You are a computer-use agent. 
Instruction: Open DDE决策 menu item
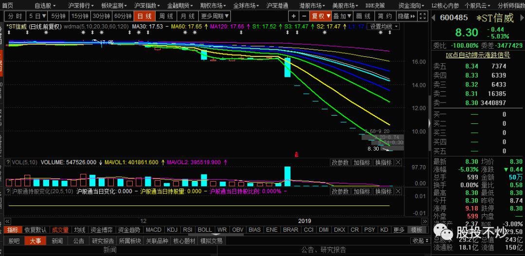coord(375,6)
